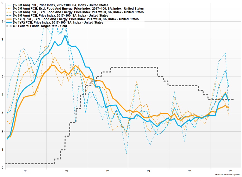The width and height of the screenshot is (242, 177).
Task: Click the gray dashed Fed Funds legend swatch
Action: click(9, 26)
